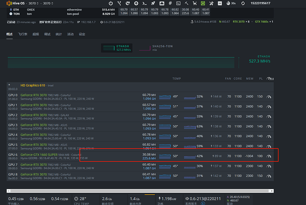Switch to the 飞行表 tab
Image resolution: width=306 pixels, height=205 pixels.
(23, 34)
